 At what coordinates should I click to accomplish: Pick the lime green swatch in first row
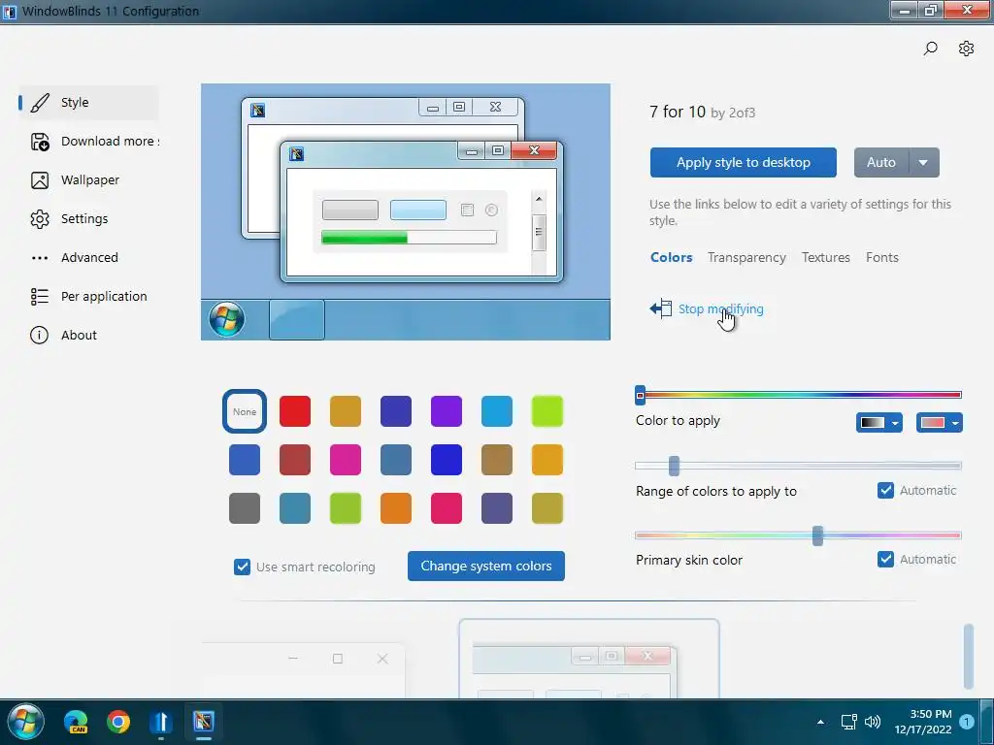point(547,411)
